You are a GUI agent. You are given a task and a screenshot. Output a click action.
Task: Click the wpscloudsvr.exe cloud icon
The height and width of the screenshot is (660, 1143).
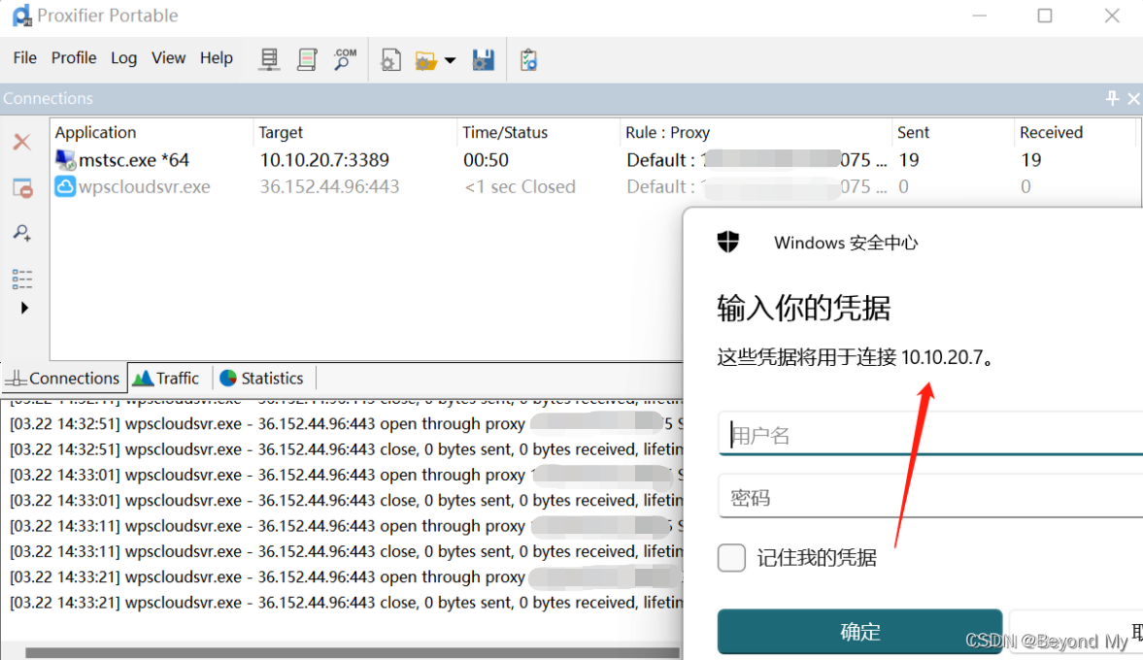click(x=66, y=186)
